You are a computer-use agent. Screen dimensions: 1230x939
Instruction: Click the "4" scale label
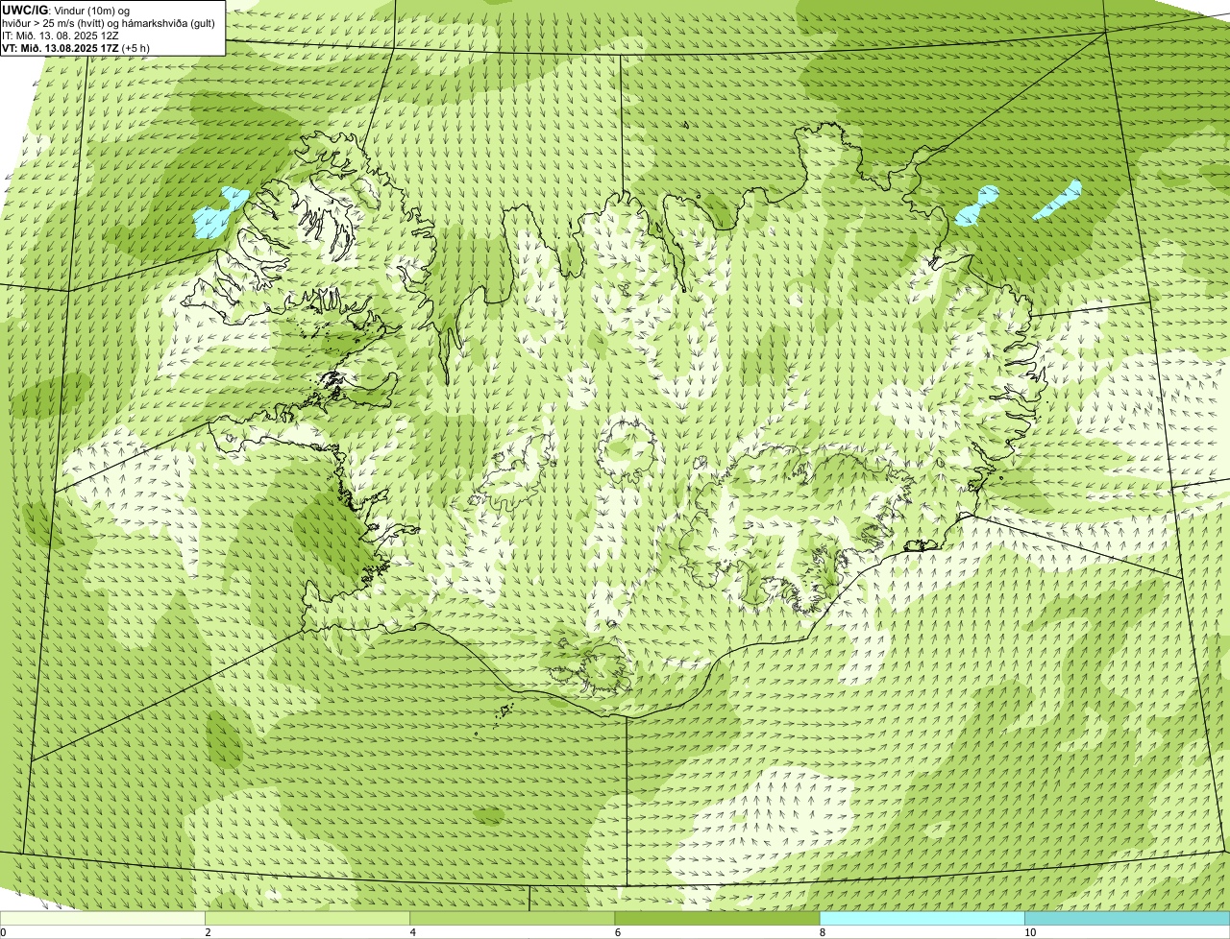413,932
